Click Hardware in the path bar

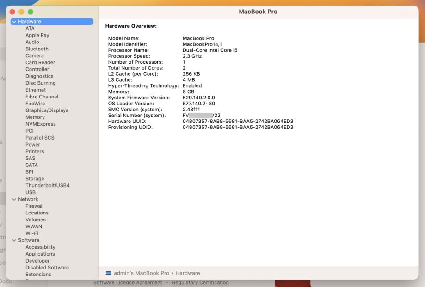click(x=188, y=273)
